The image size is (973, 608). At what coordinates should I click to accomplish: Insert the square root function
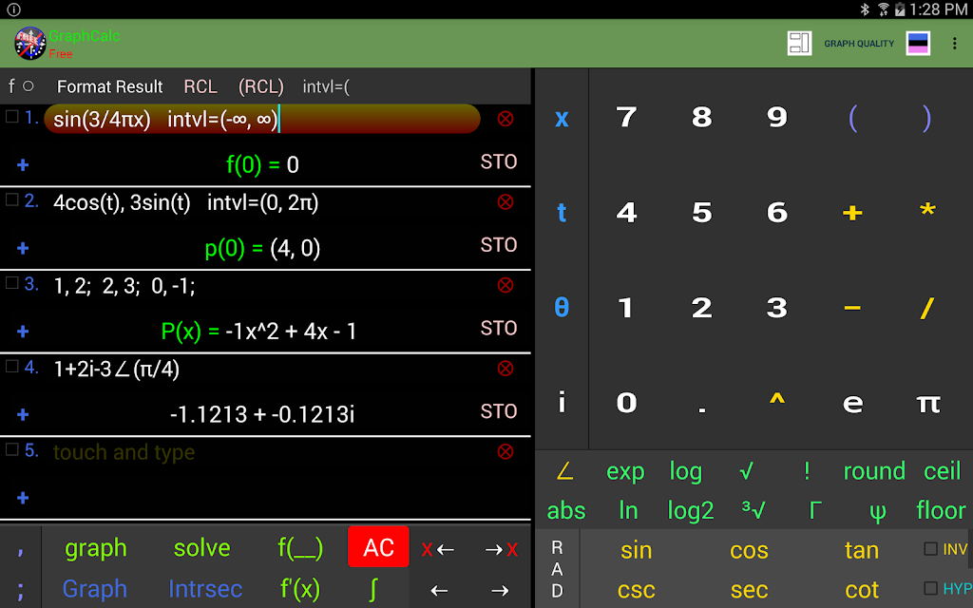[x=747, y=471]
